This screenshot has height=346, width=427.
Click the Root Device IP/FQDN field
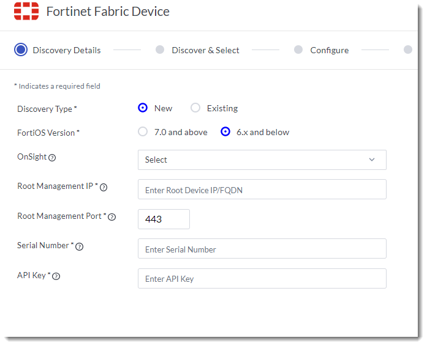[x=262, y=190]
